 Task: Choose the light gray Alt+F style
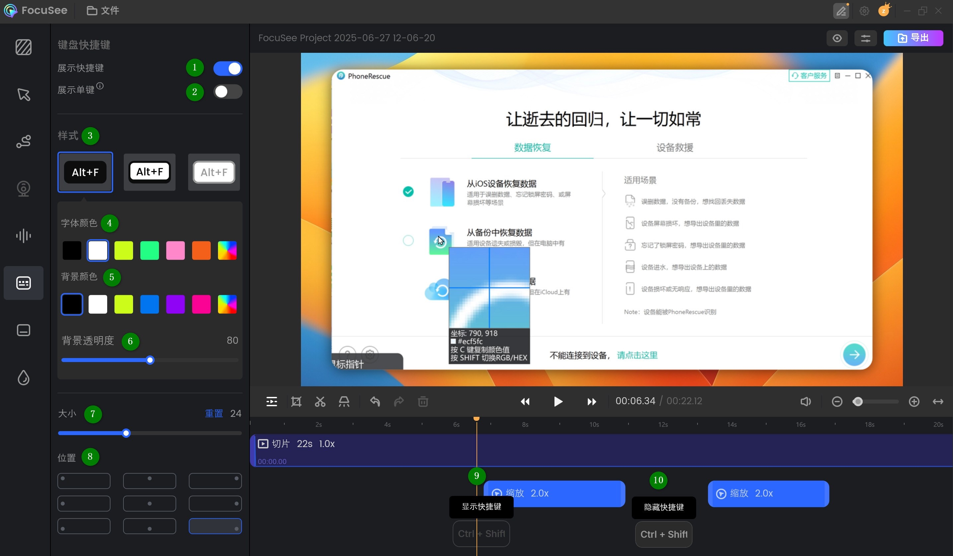pos(214,172)
